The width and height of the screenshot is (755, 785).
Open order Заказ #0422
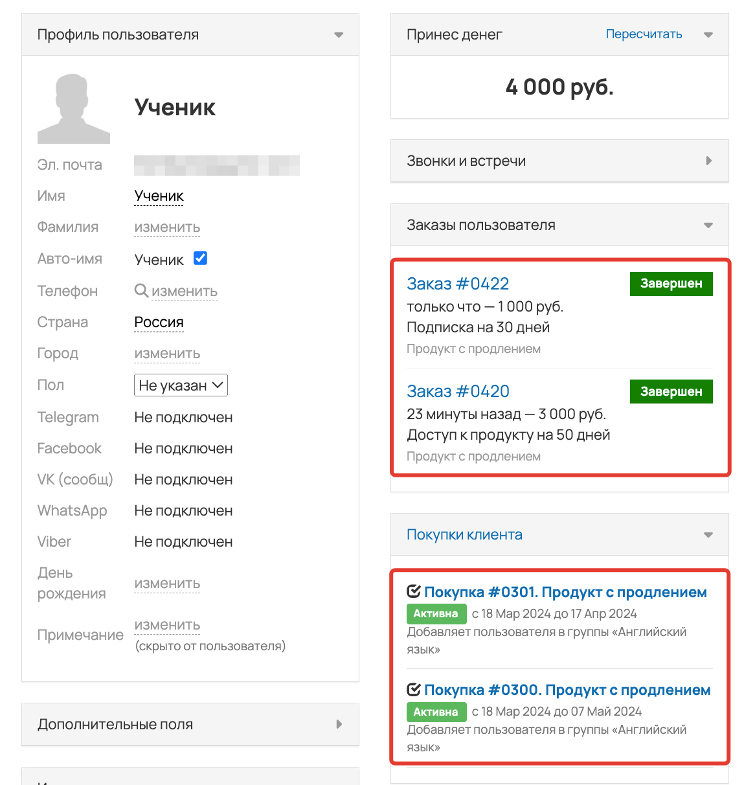click(x=458, y=284)
